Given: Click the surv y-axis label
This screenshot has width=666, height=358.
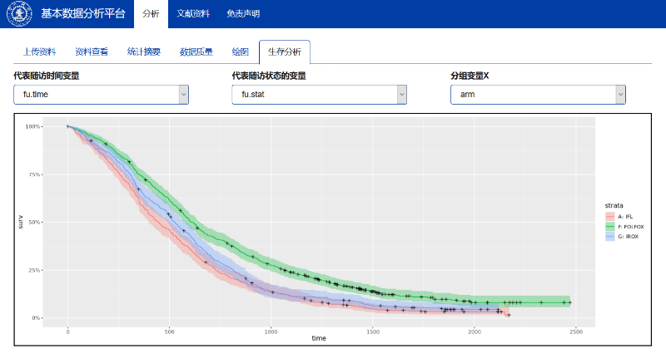Looking at the screenshot, I should [x=21, y=222].
